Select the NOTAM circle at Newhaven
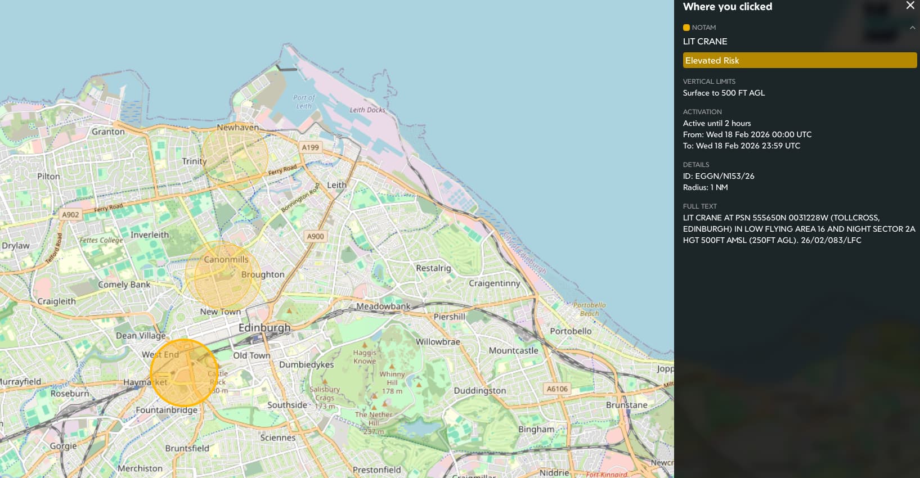This screenshot has height=478, width=920. tap(235, 155)
